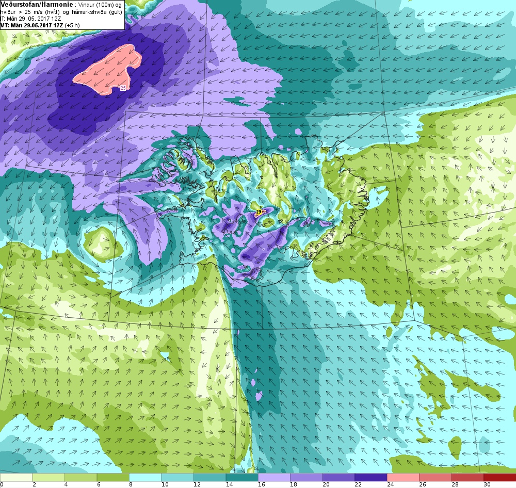Viewport: 516px width, 488px height.
Task: Click the 4–6 m/s green legend swatch
Action: tap(80, 477)
